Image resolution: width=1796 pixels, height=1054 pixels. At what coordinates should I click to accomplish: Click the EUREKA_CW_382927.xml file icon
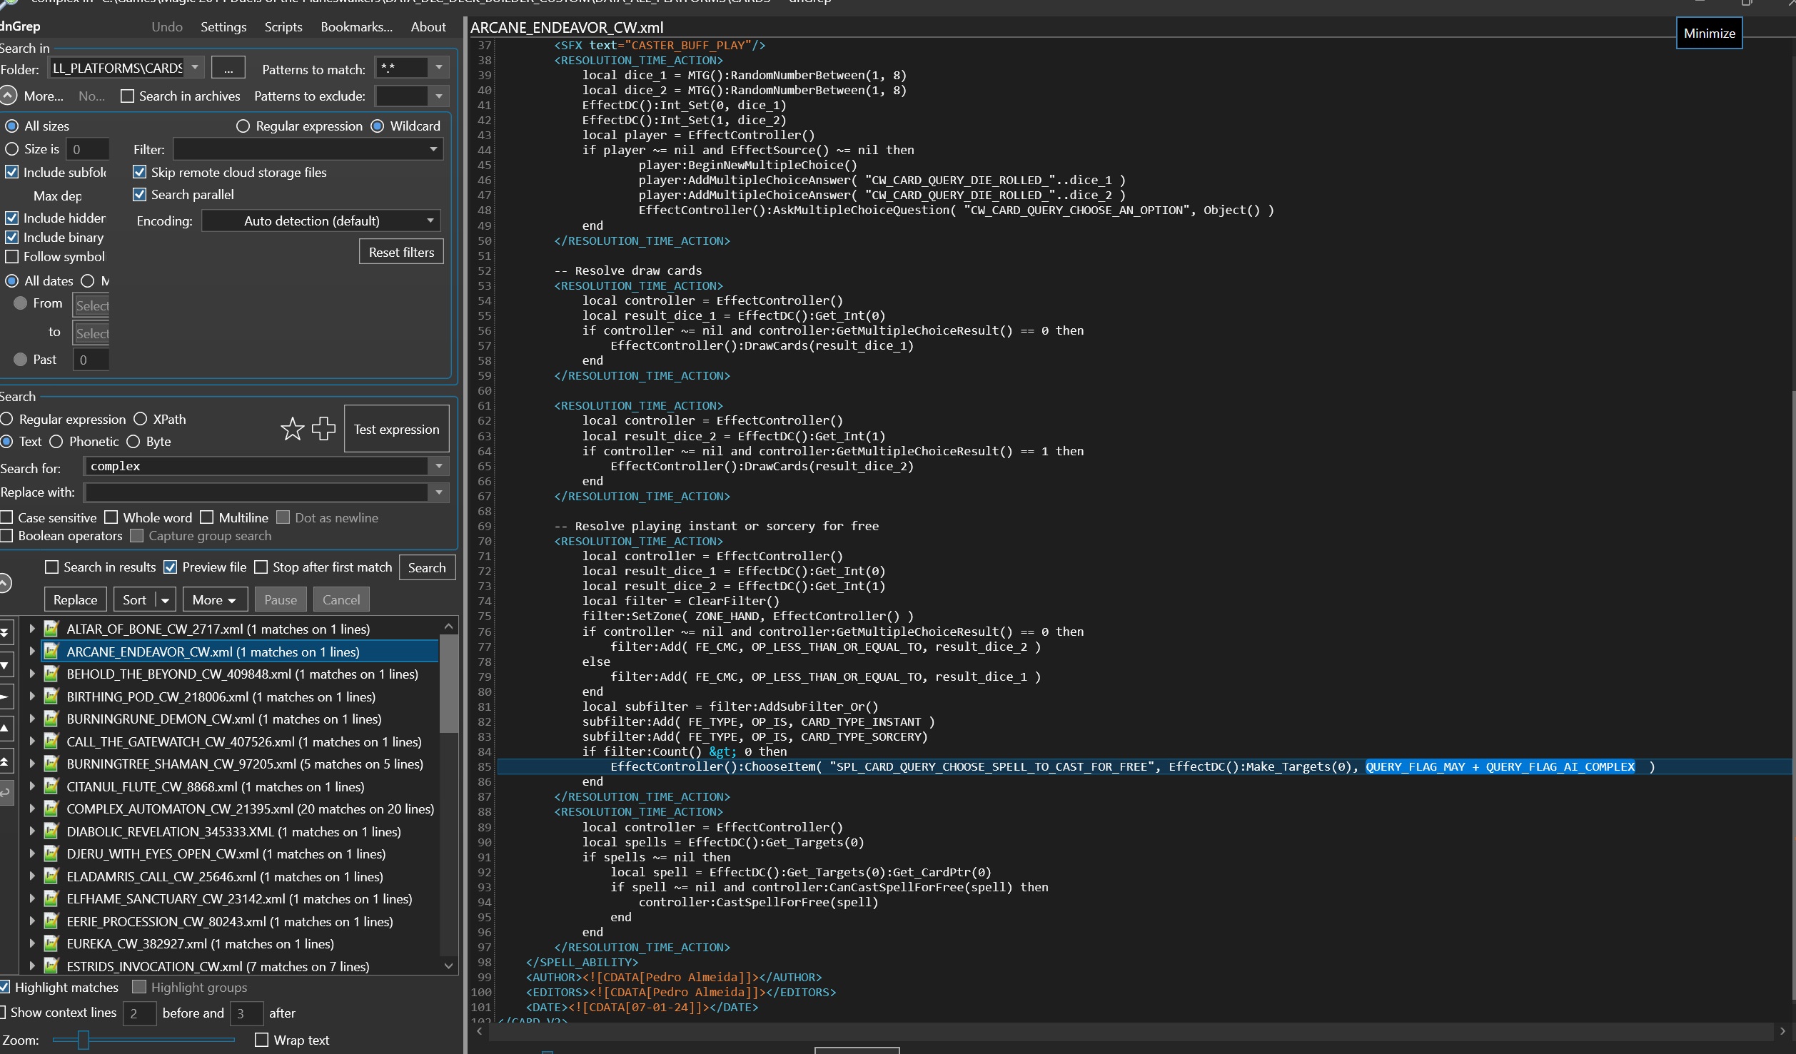[51, 943]
